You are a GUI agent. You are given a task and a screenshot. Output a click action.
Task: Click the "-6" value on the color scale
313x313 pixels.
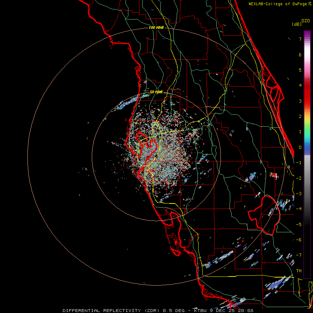[299, 240]
